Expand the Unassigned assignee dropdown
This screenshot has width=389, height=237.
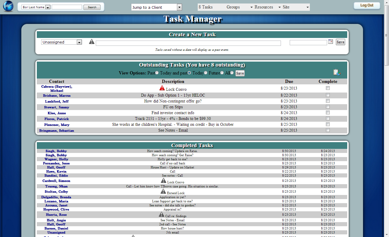pyautogui.click(x=79, y=42)
